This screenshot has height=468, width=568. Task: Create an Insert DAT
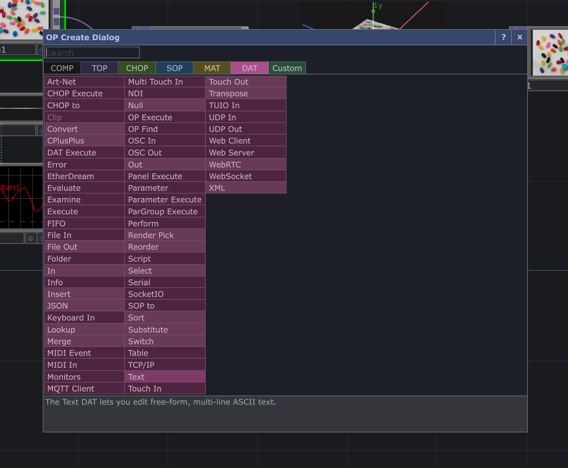[x=84, y=295]
